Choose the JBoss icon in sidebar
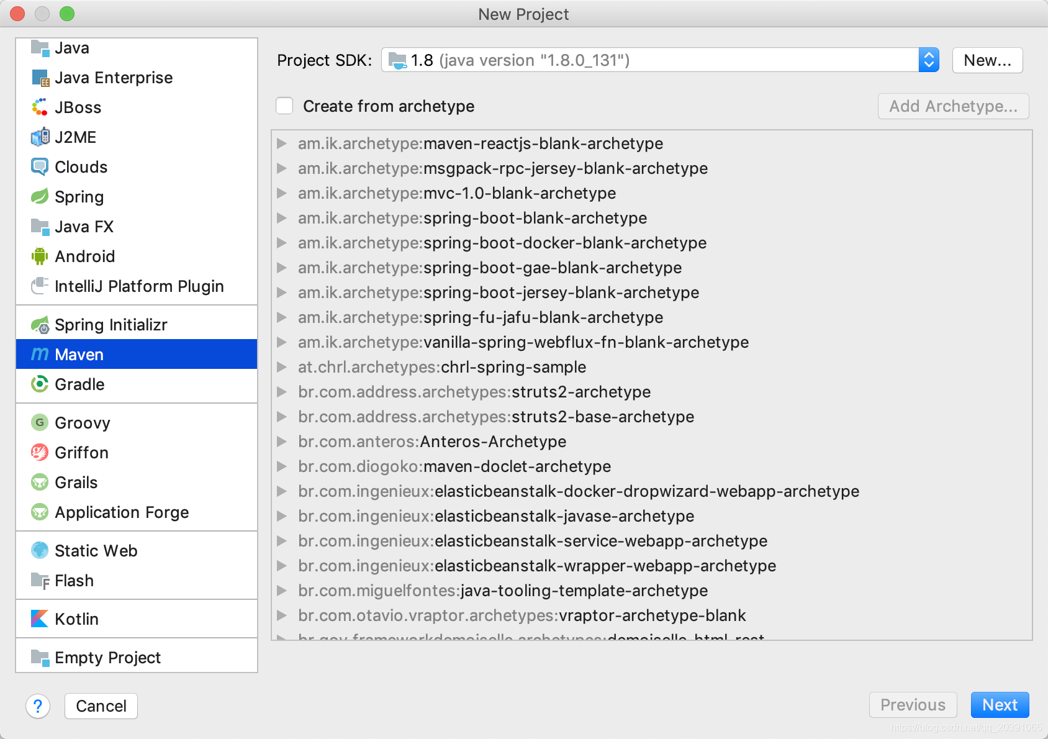The height and width of the screenshot is (739, 1048). (x=40, y=107)
